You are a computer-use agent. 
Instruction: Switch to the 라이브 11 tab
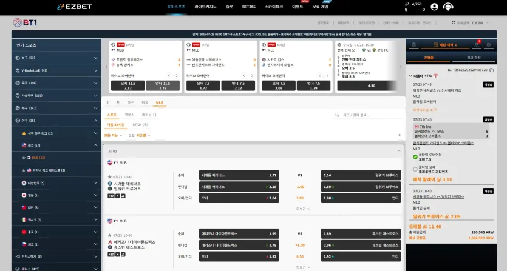click(149, 115)
